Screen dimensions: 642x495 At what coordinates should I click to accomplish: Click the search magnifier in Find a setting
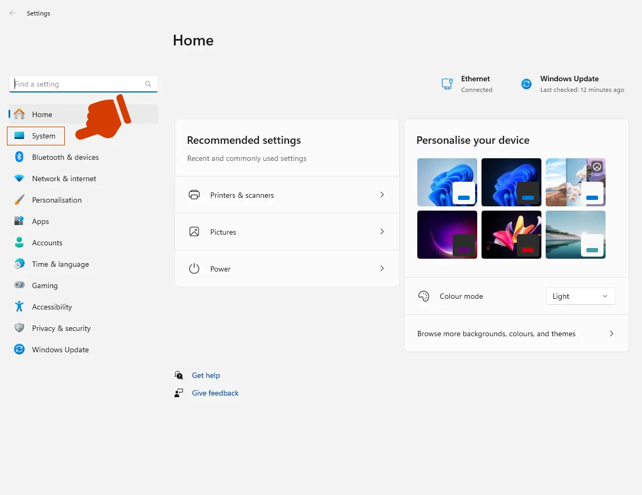(148, 84)
